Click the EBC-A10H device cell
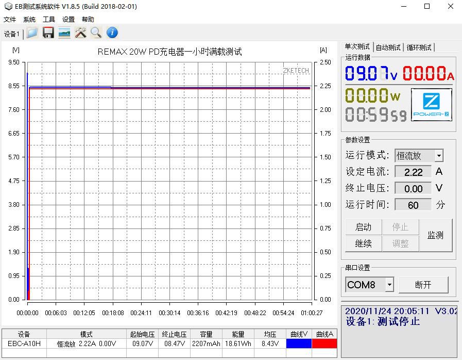The height and width of the screenshot is (360, 462). [24, 343]
